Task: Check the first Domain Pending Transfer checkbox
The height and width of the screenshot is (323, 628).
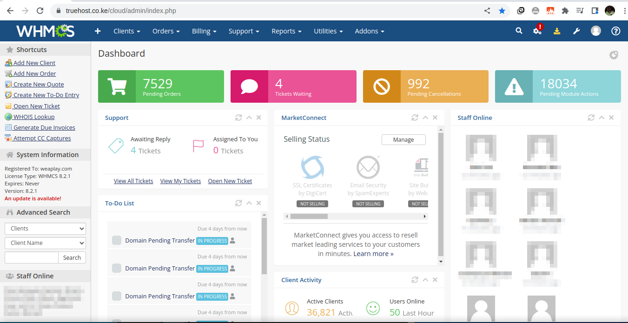Action: click(x=116, y=241)
